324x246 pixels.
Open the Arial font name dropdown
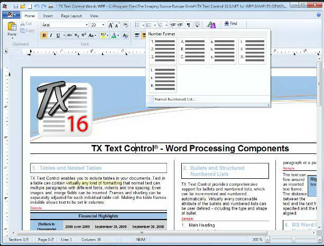click(86, 25)
